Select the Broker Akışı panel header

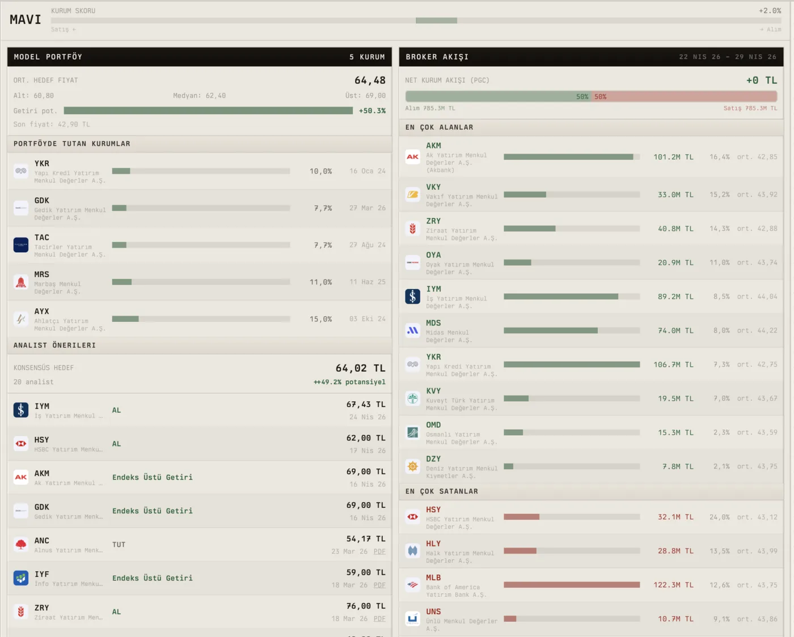592,57
